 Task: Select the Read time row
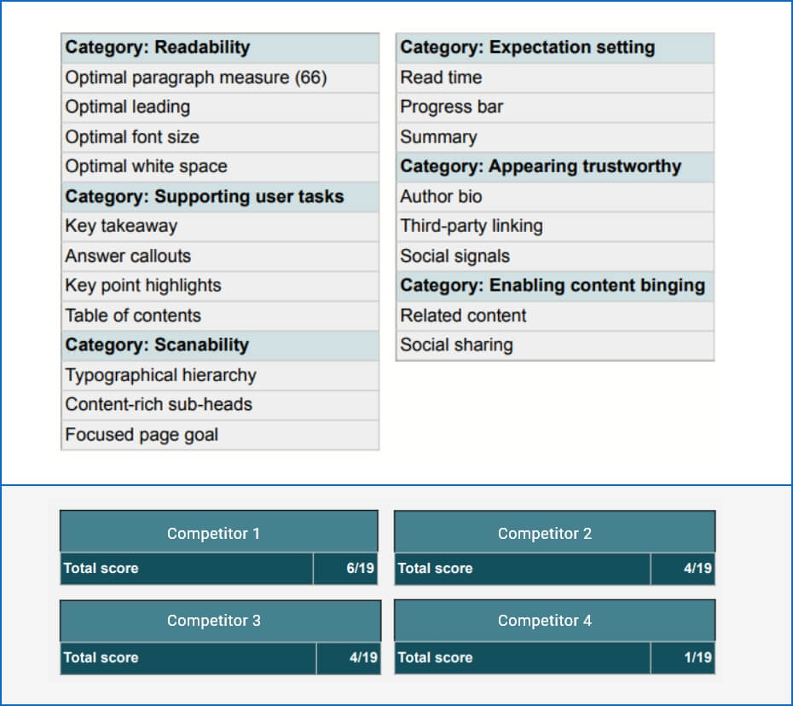tap(554, 78)
